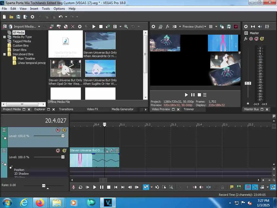Select the Tagged Media tree item
Image resolution: width=277 pixels, height=208 pixels.
coord(22,41)
